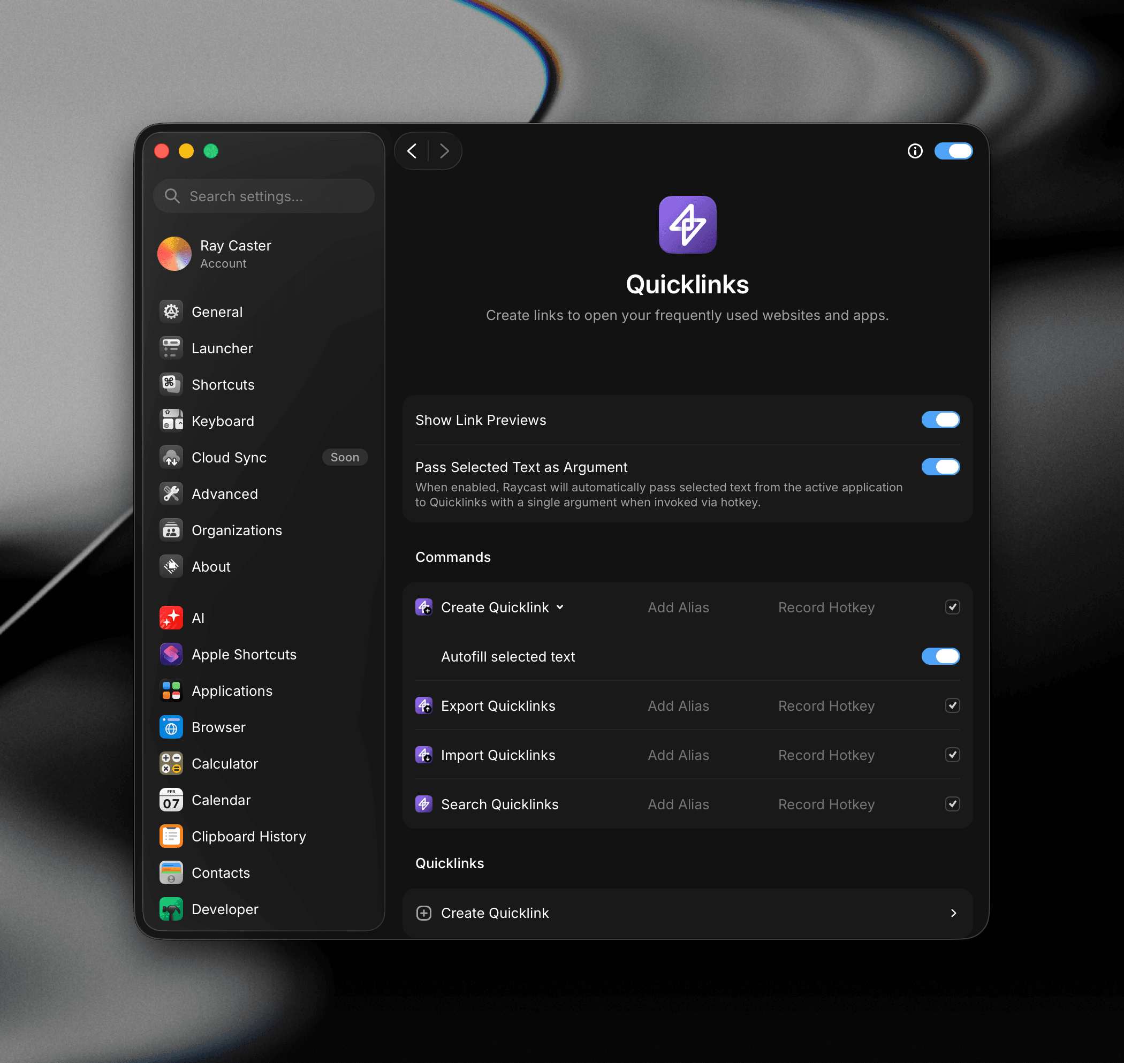The height and width of the screenshot is (1063, 1124).
Task: Go back with the left arrow
Action: (x=412, y=151)
